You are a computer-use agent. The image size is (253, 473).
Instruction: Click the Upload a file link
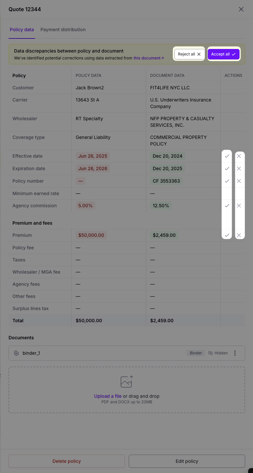click(x=108, y=396)
